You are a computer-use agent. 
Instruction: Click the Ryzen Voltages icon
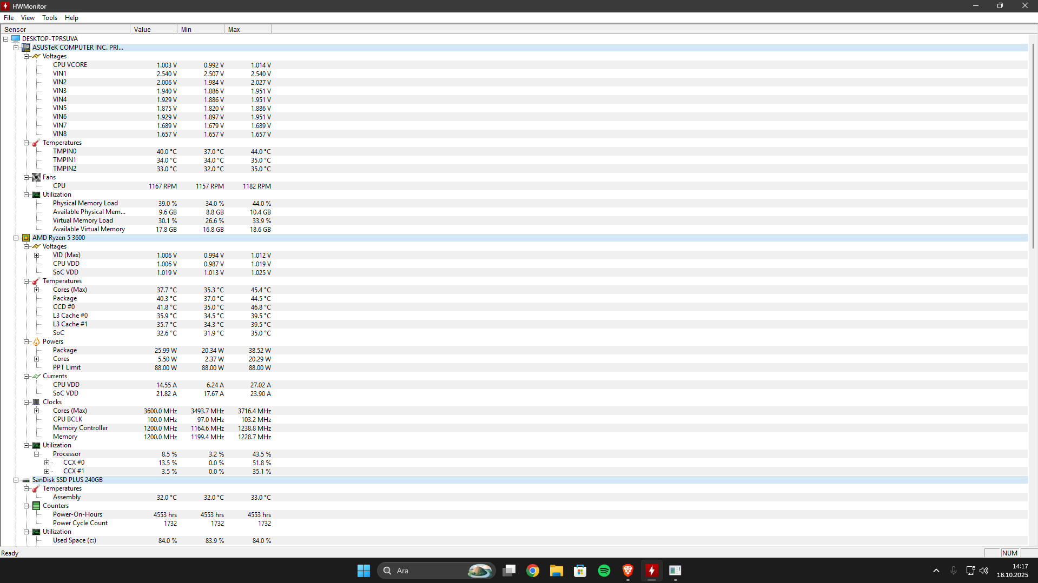coord(36,246)
